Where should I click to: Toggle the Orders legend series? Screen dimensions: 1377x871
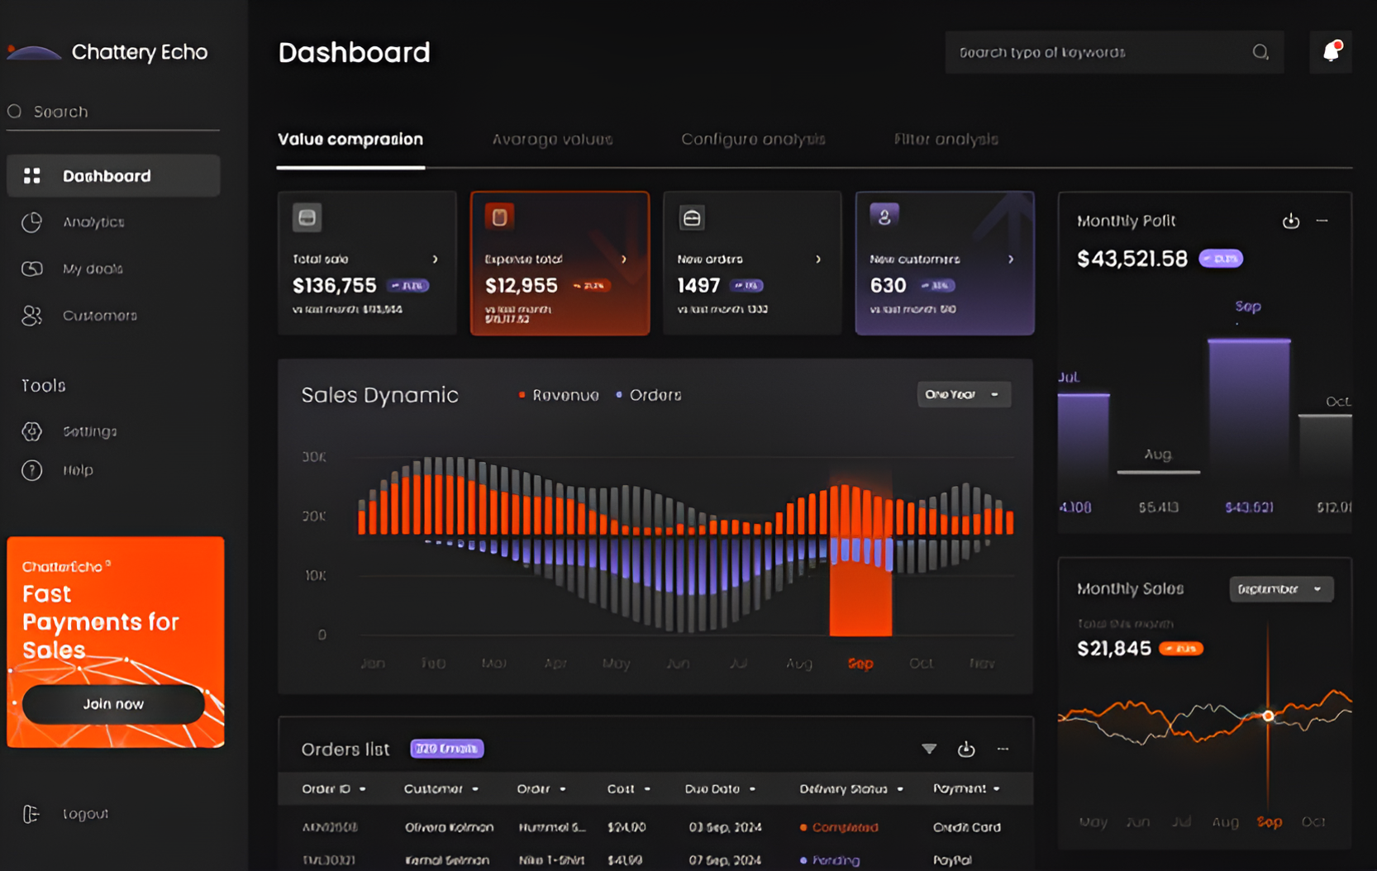pyautogui.click(x=649, y=395)
